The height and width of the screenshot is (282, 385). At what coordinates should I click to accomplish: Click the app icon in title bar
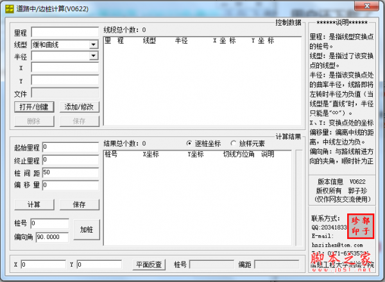[10, 9]
